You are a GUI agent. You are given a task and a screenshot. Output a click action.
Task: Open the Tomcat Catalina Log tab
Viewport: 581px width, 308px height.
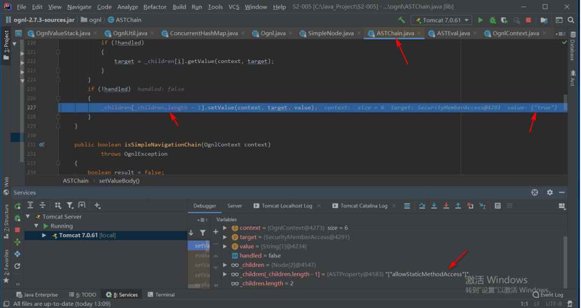click(x=364, y=206)
